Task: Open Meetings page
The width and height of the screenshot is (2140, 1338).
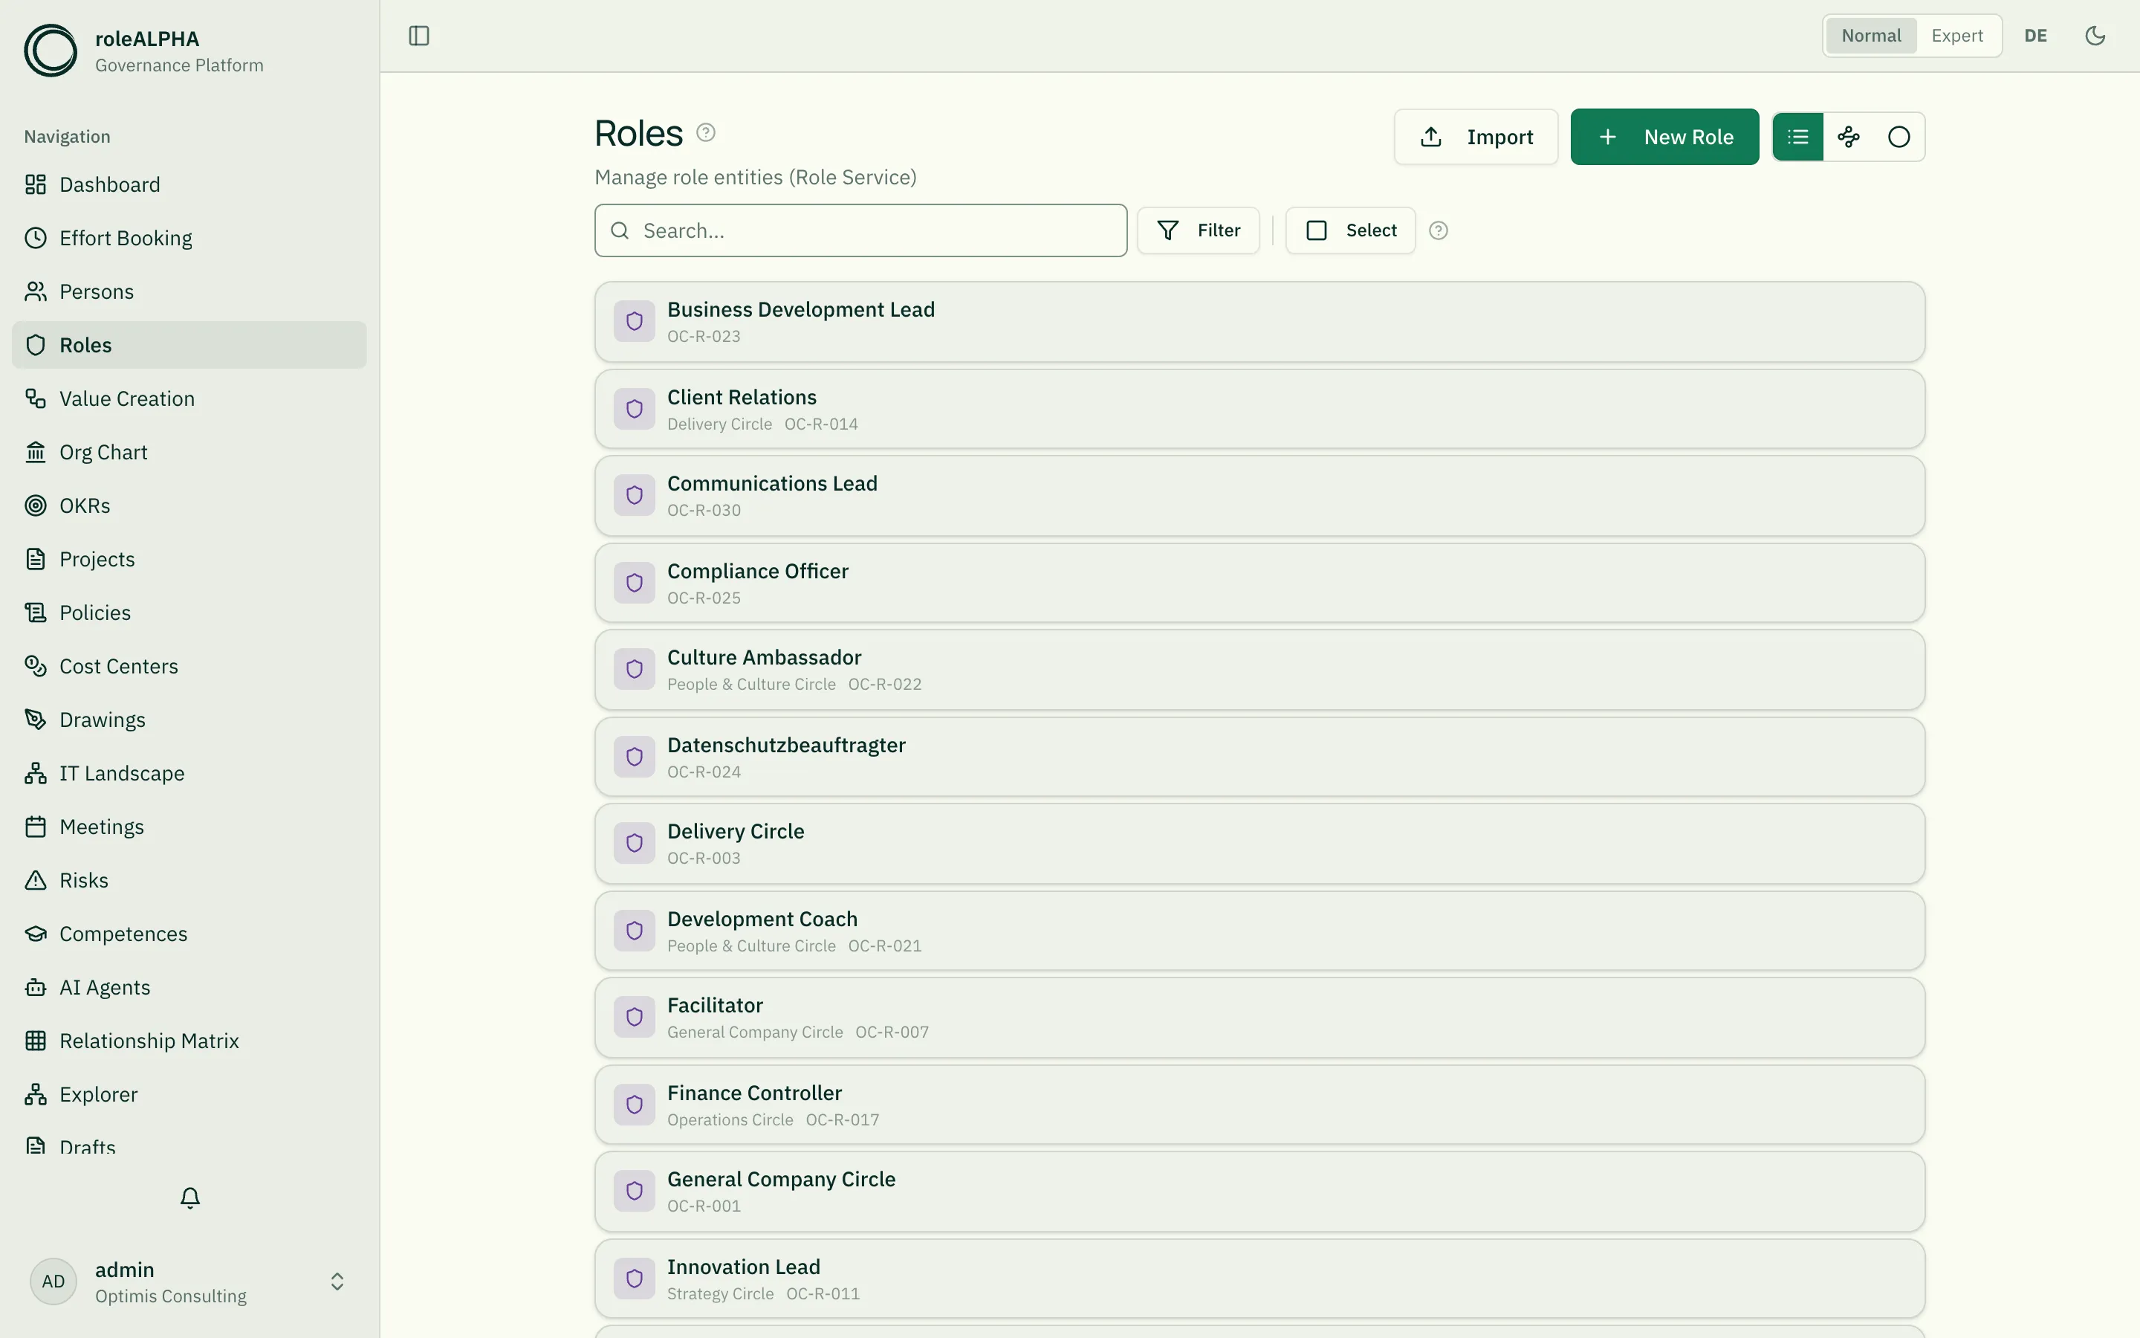Action: coord(189,827)
